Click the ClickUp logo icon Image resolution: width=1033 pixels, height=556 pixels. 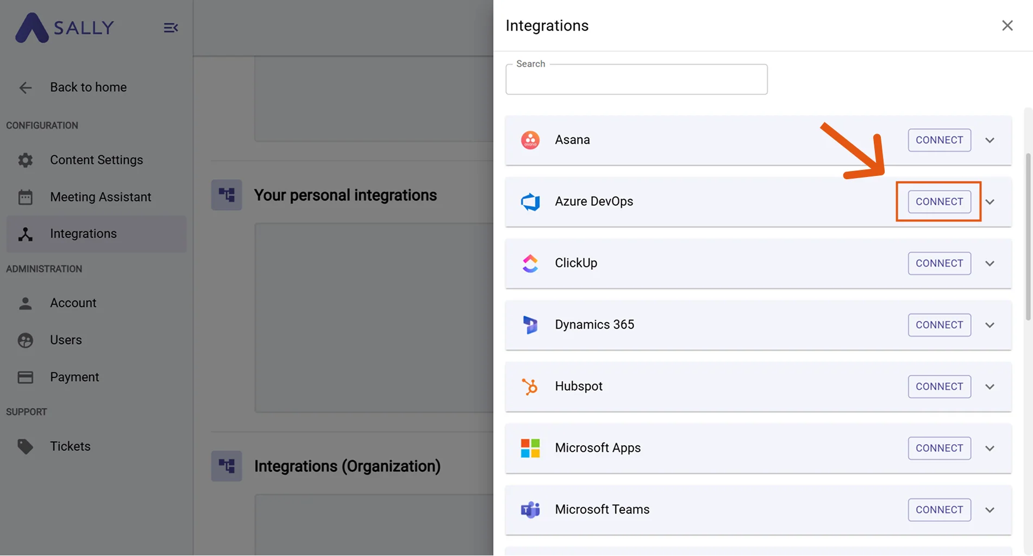[x=530, y=263]
